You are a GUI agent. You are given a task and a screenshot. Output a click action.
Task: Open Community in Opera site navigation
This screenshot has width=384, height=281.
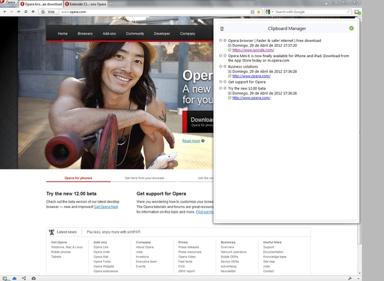[135, 34]
